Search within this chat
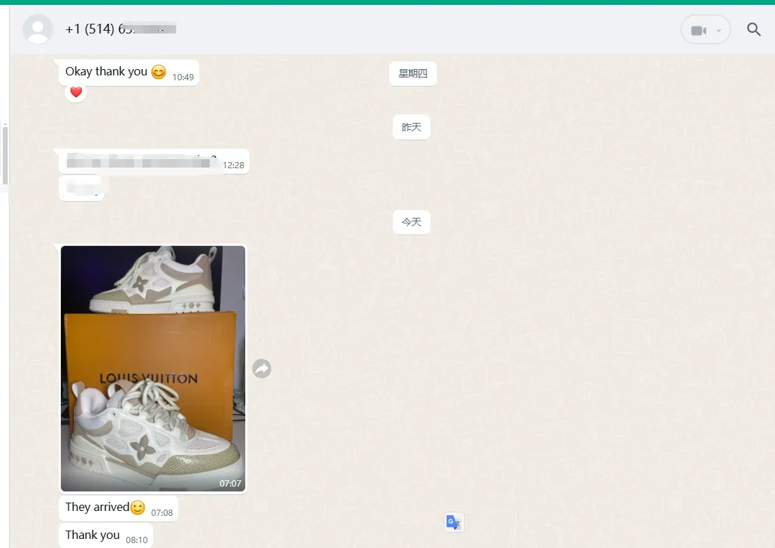Screen dimensions: 775x548 coord(753,29)
